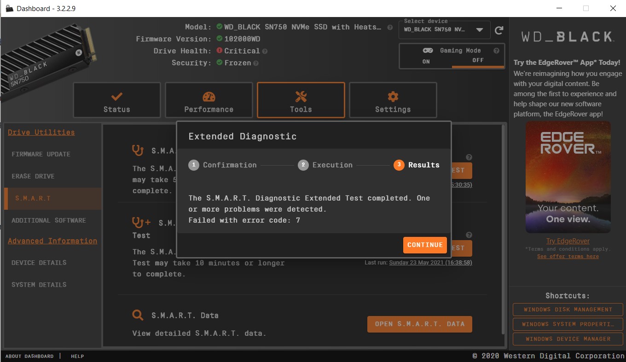
Task: Switch to the Tools tab
Action: [301, 100]
